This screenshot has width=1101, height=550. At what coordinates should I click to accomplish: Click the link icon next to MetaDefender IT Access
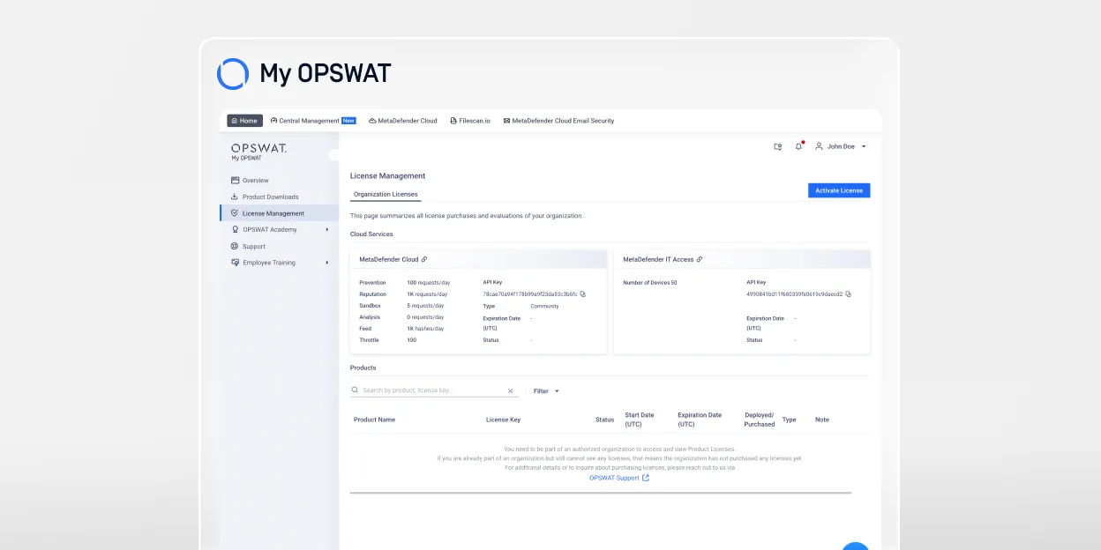tap(700, 259)
